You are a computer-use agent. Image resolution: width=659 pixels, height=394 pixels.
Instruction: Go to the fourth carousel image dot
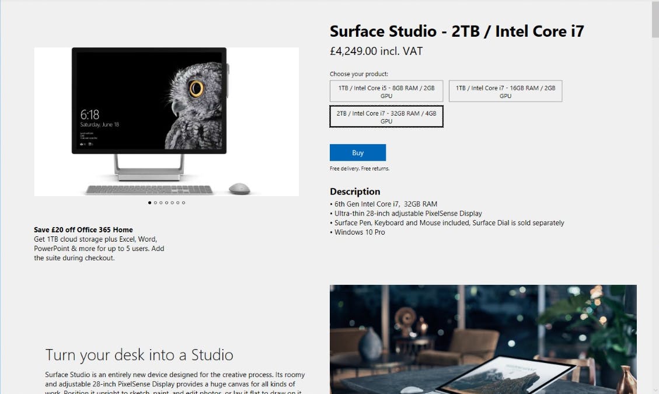point(166,203)
